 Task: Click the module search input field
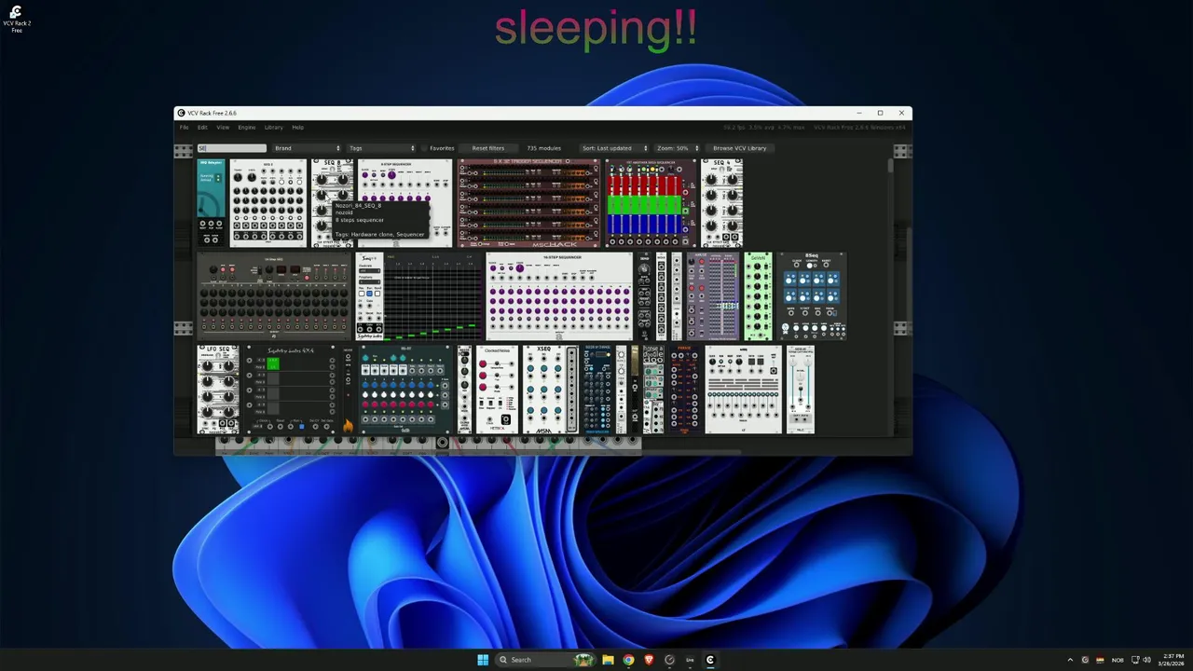point(231,148)
